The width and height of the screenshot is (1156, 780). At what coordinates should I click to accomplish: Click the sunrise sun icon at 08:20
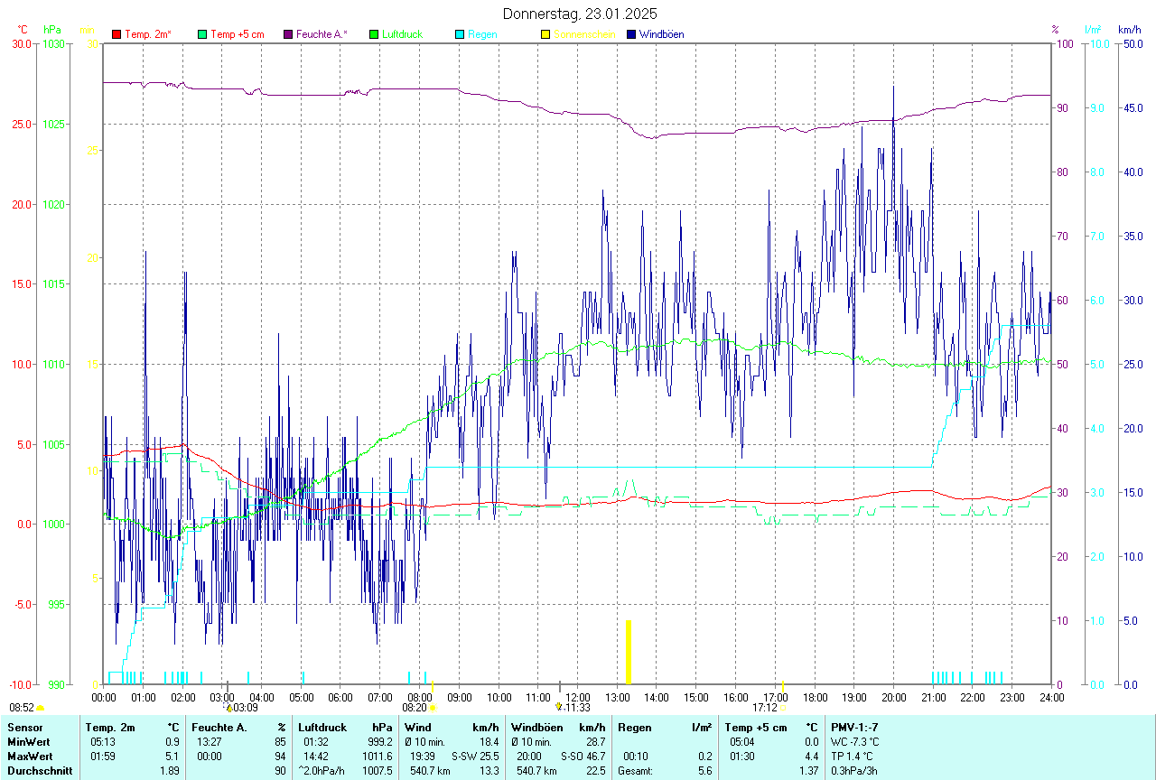(433, 709)
